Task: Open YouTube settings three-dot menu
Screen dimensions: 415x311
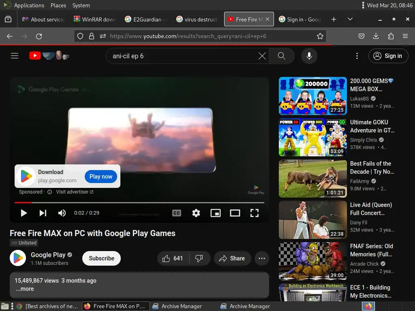Action: pyautogui.click(x=357, y=56)
